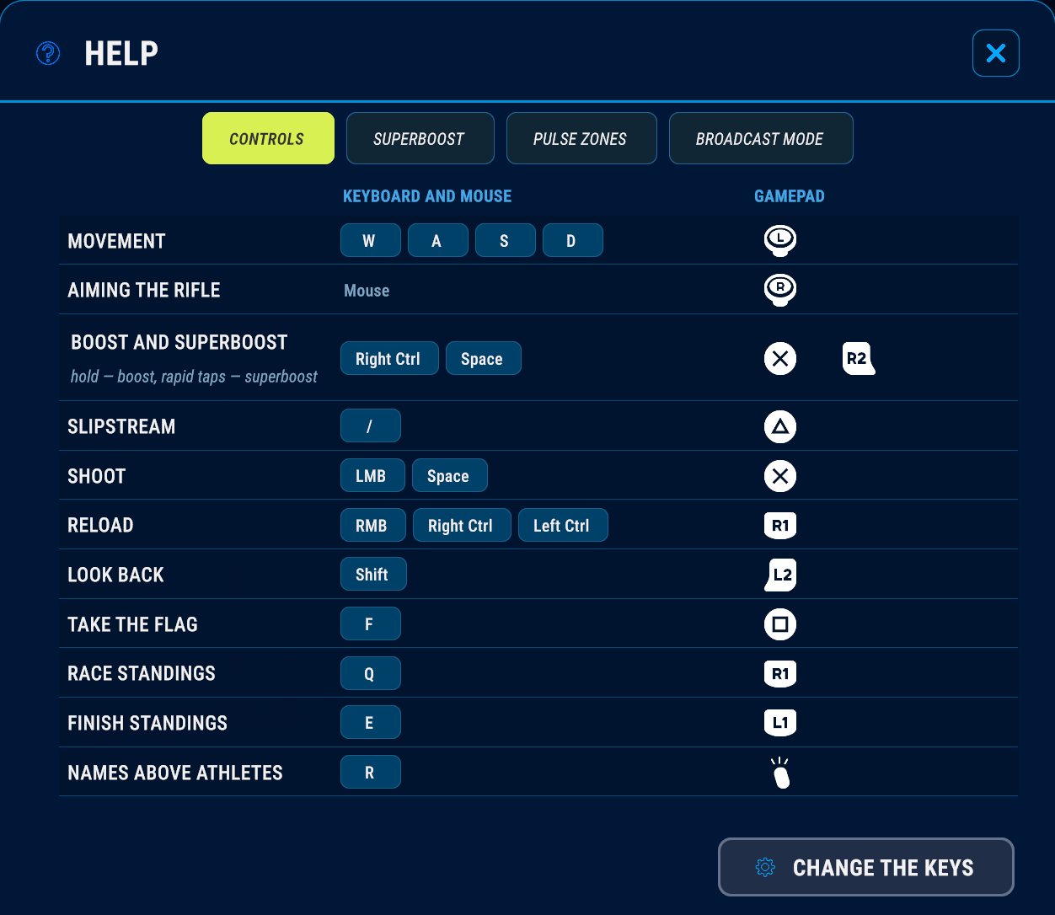The image size is (1055, 915).
Task: Click the Names Above Athletes label
Action: [175, 773]
